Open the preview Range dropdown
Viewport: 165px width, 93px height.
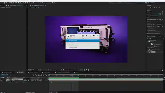pos(155,20)
